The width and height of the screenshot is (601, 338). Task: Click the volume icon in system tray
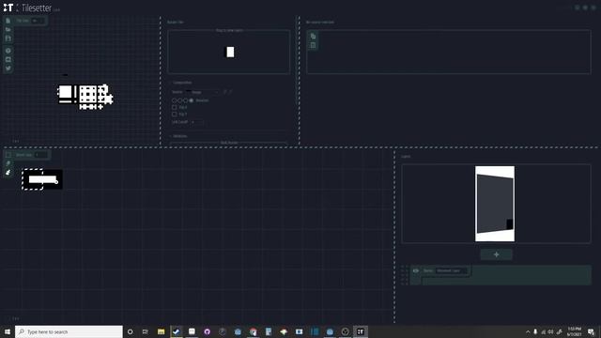click(551, 331)
